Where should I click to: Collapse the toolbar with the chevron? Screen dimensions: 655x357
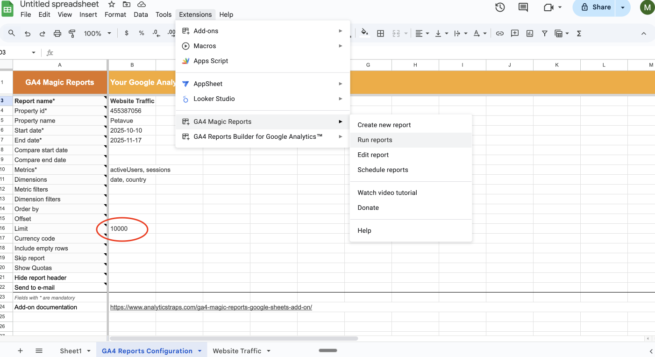point(644,33)
